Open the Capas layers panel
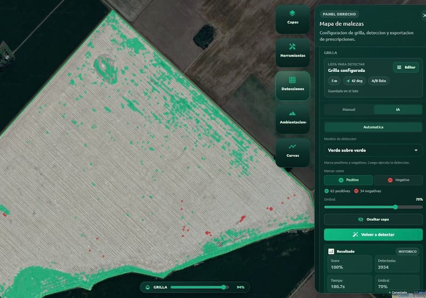This screenshot has width=426, height=298. coord(293,19)
